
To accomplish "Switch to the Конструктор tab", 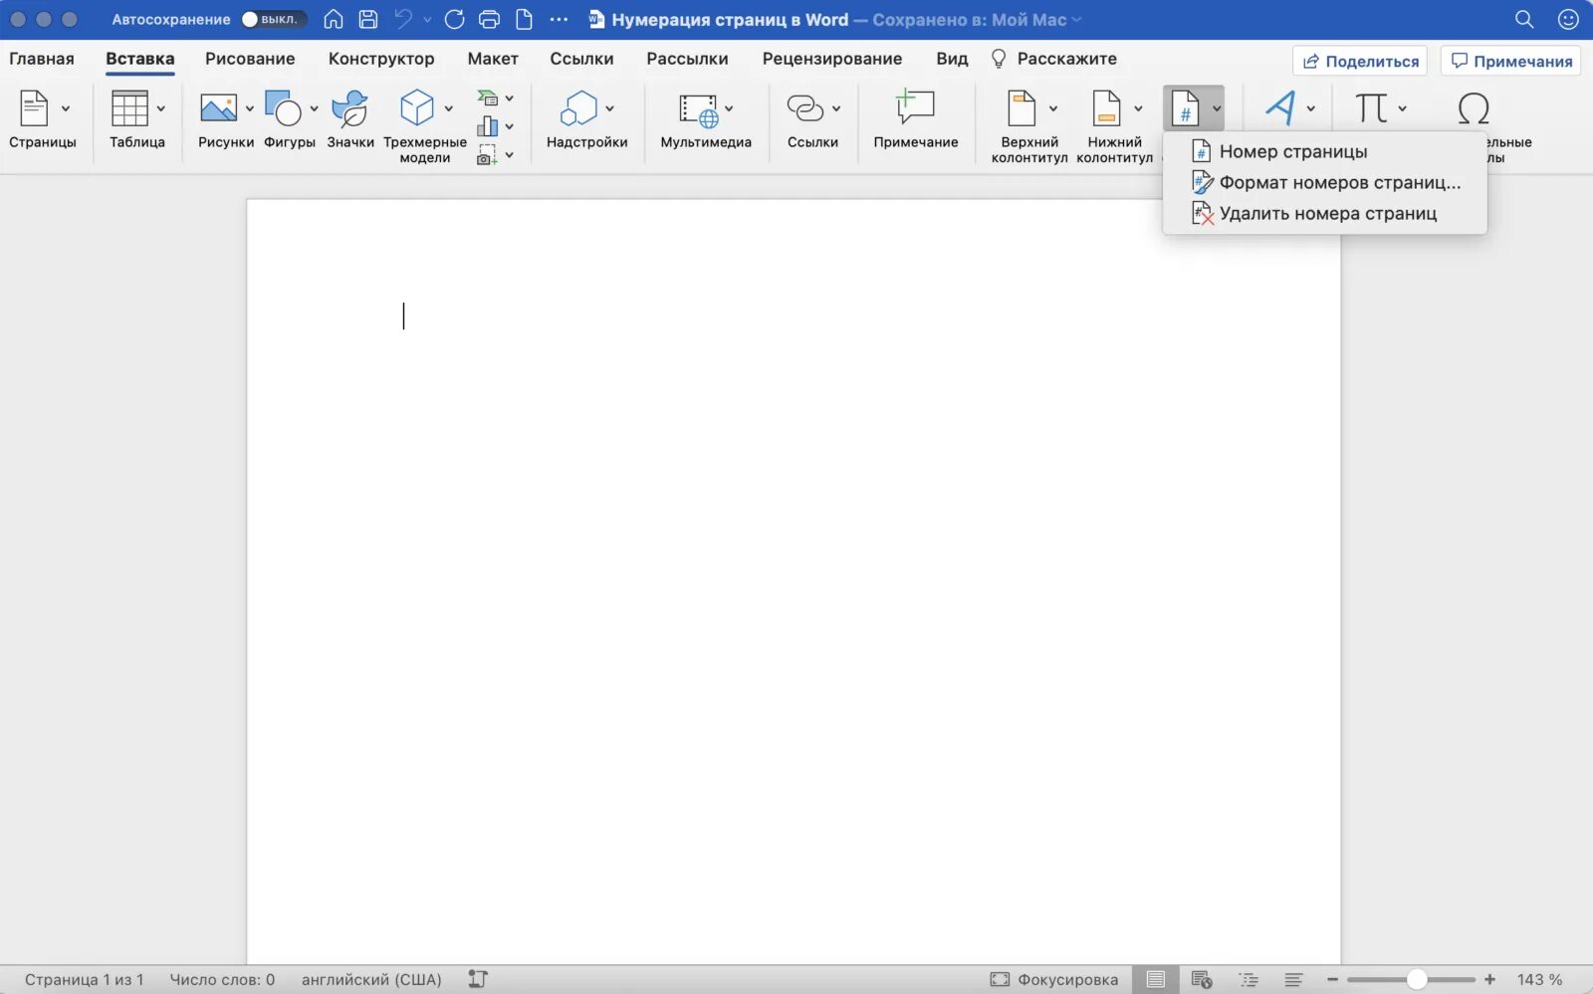I will point(381,59).
